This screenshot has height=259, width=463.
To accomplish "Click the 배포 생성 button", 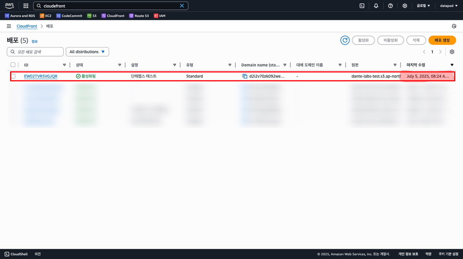I will 442,40.
